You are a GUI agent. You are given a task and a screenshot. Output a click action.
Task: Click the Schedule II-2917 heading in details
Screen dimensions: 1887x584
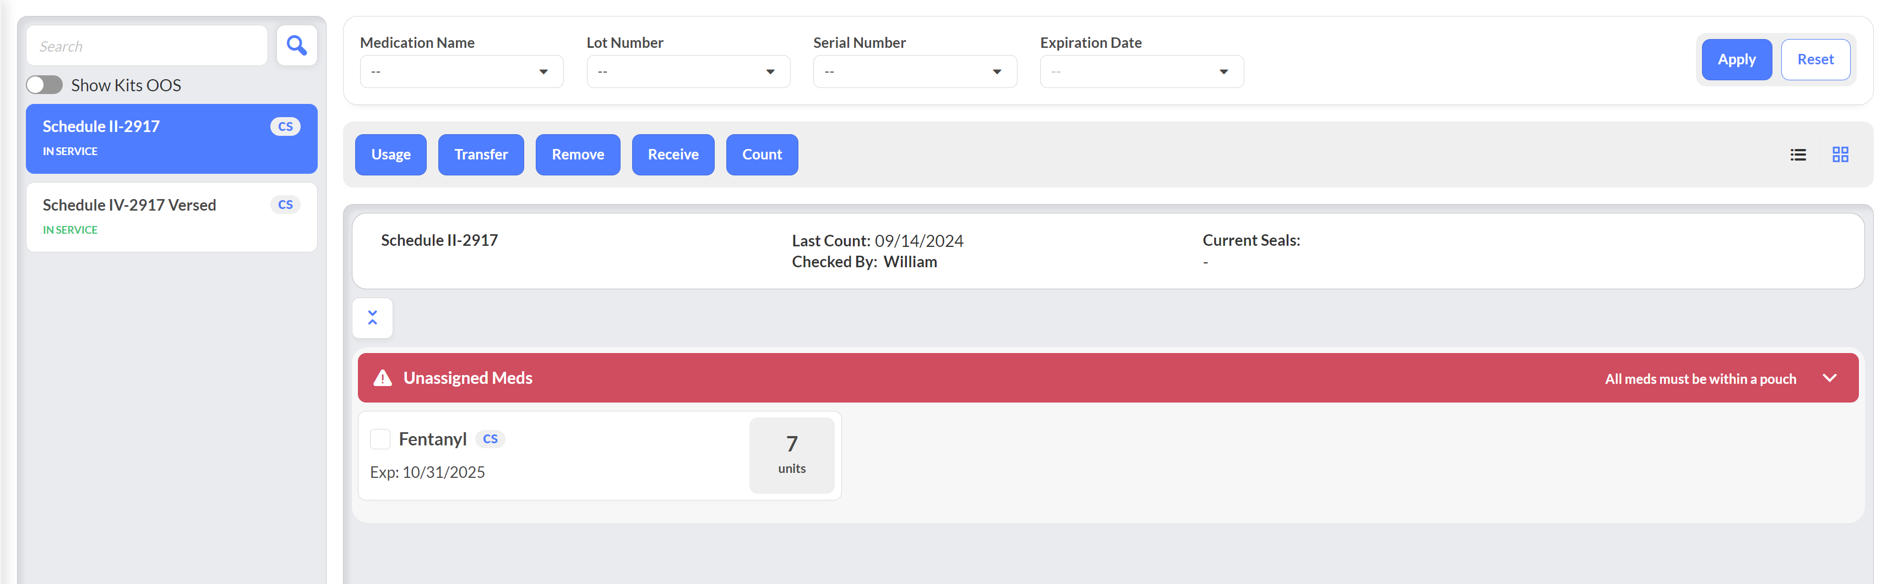(439, 240)
